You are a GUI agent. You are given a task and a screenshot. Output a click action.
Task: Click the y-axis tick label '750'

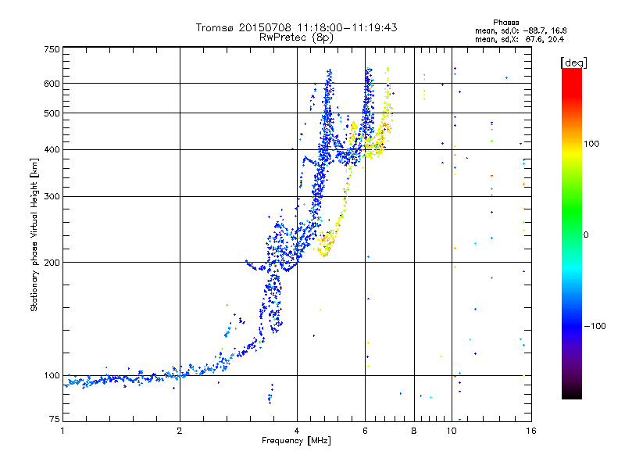tap(52, 49)
